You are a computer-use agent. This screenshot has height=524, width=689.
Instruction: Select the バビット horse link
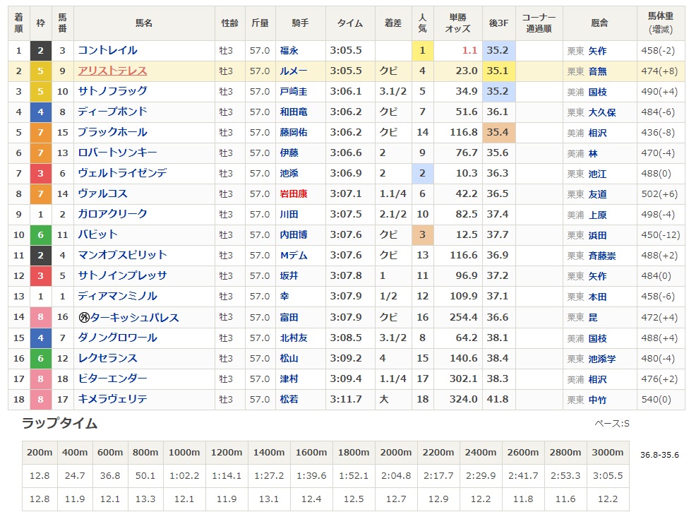(97, 234)
